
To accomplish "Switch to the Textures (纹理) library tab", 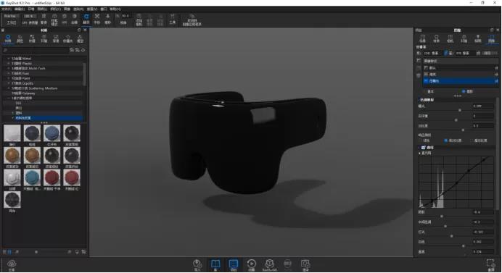I will [32, 38].
